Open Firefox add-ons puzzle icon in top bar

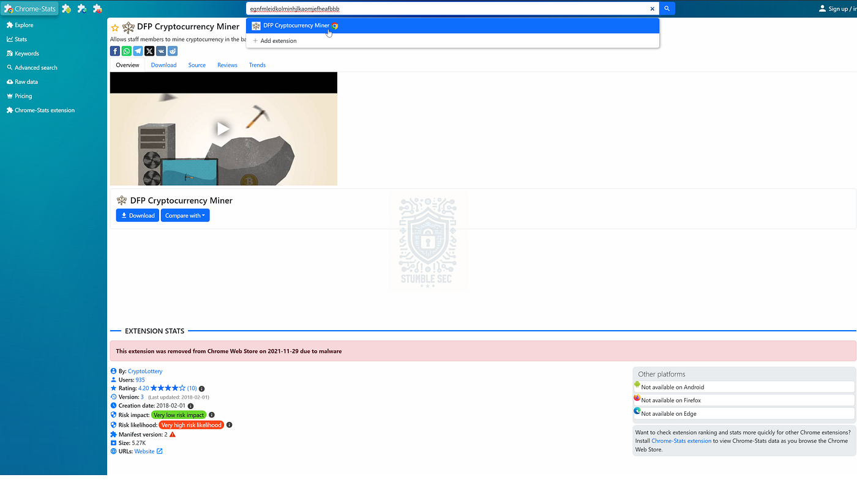click(x=97, y=9)
